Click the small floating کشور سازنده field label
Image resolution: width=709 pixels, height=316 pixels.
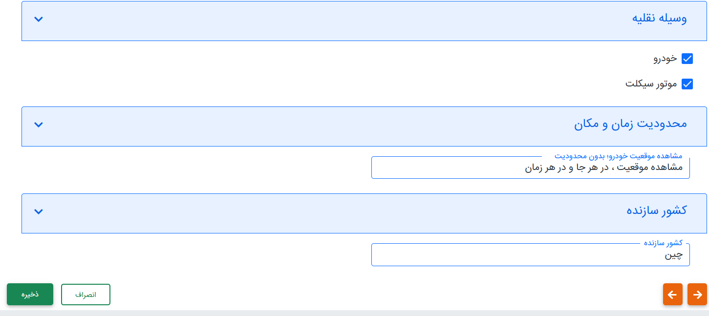663,243
